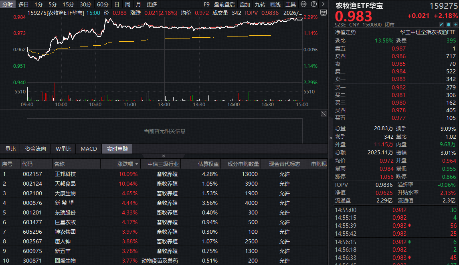
Task: Toggle the 叠加 overlay option
Action: pyautogui.click(x=245, y=4)
